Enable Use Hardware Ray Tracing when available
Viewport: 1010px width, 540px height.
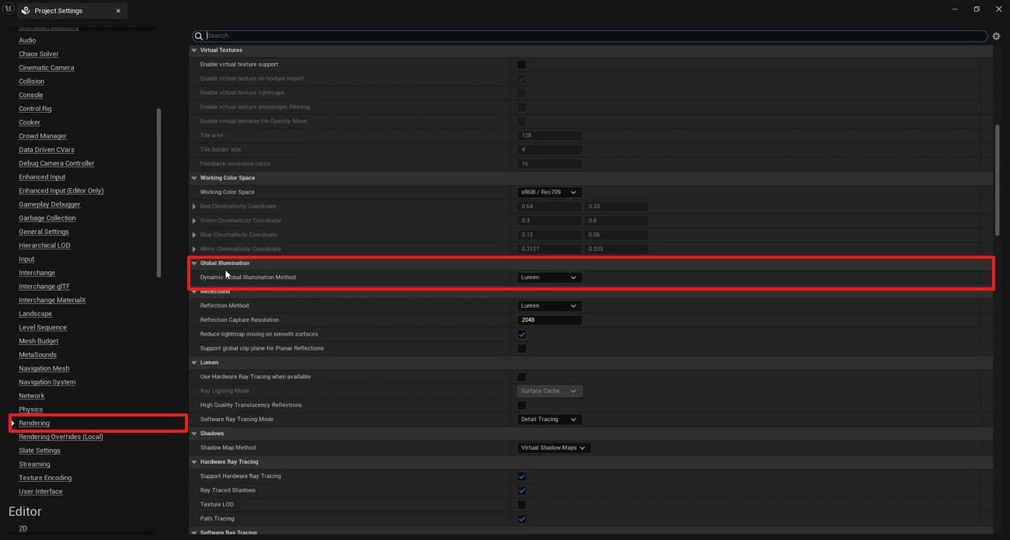[x=521, y=376]
